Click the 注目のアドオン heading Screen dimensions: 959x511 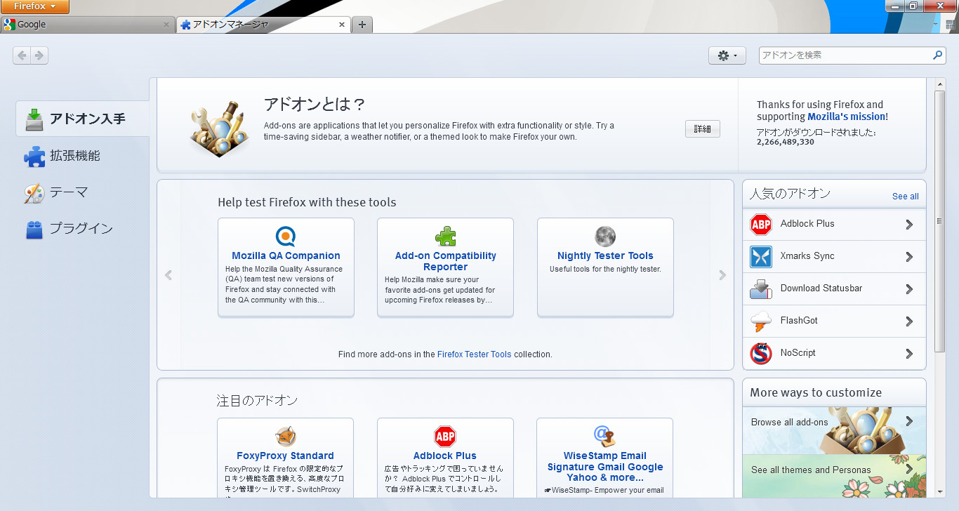coord(257,401)
